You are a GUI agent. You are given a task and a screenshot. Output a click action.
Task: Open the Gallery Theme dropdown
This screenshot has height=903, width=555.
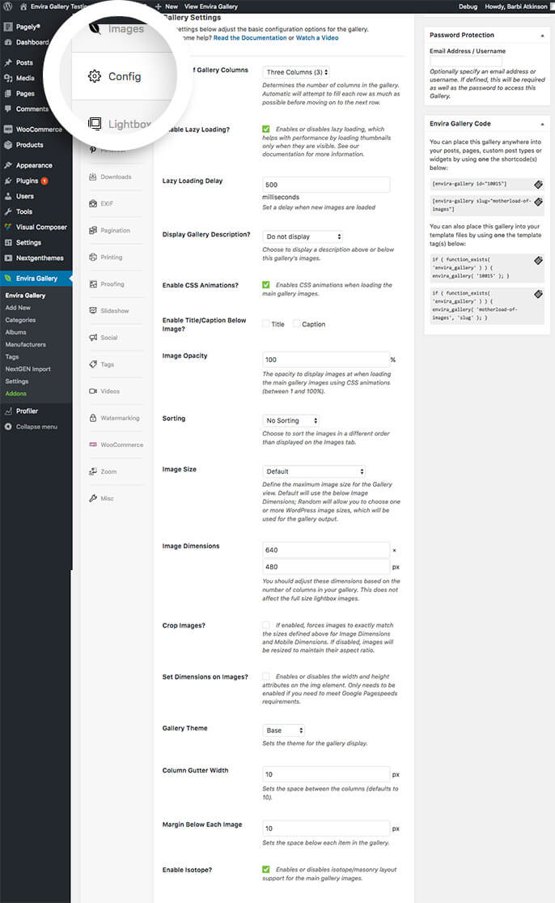point(284,730)
